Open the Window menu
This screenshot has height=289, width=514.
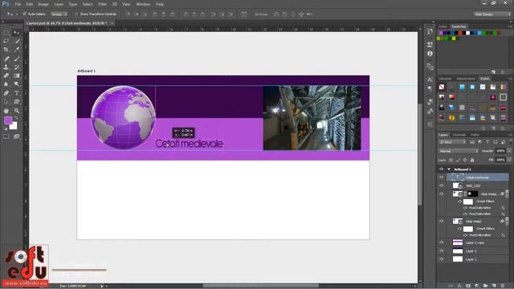143,4
